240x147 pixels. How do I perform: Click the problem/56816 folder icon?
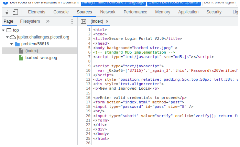17,44
